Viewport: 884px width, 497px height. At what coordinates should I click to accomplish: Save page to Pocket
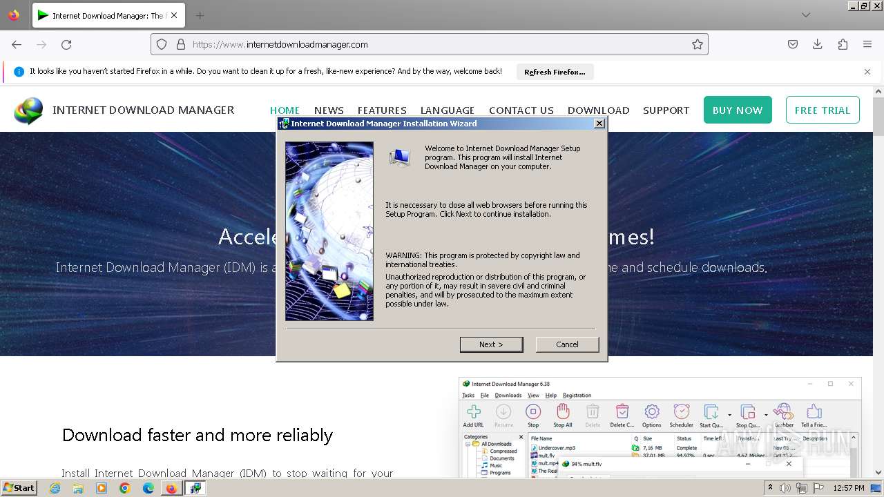pos(793,44)
